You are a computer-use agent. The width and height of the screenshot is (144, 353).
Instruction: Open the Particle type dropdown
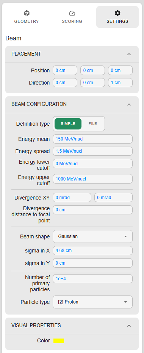(x=92, y=302)
